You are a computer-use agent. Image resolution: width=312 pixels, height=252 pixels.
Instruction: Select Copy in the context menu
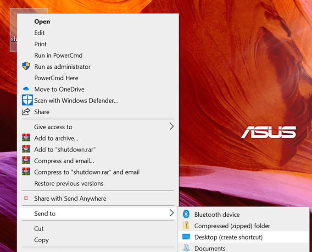coord(98,240)
